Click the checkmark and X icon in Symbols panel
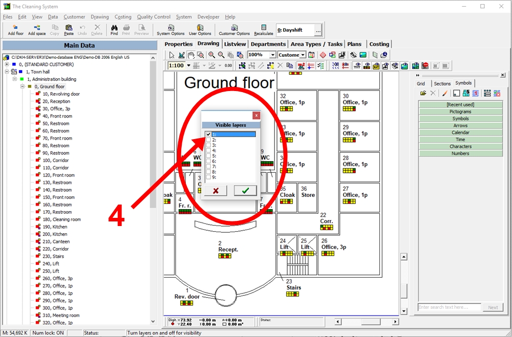This screenshot has height=337, width=512. pos(497,94)
